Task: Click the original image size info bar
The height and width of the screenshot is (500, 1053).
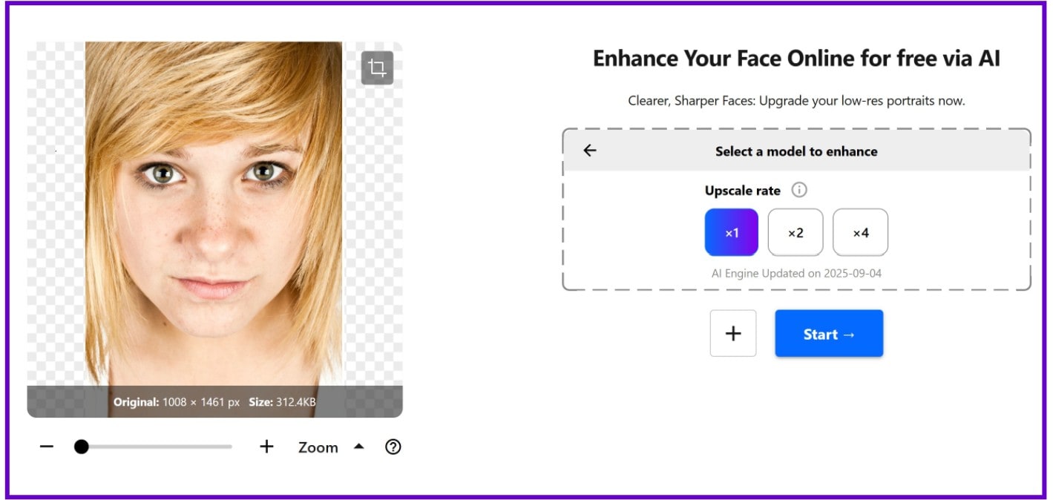Action: point(215,401)
